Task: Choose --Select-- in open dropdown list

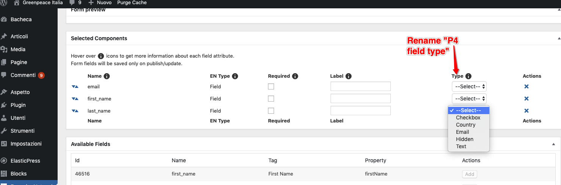Action: click(x=469, y=110)
